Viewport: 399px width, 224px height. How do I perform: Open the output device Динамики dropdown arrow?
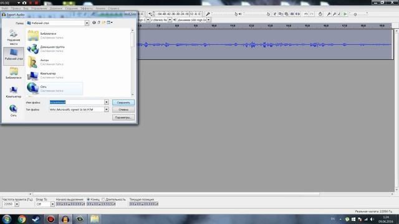[208, 20]
